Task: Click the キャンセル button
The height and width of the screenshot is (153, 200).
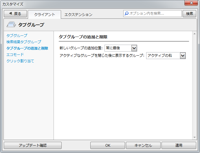Action: 143,145
